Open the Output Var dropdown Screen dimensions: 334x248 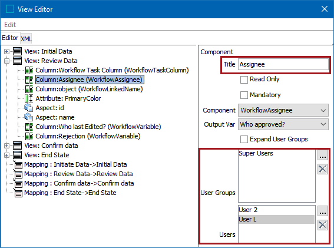[x=283, y=124]
